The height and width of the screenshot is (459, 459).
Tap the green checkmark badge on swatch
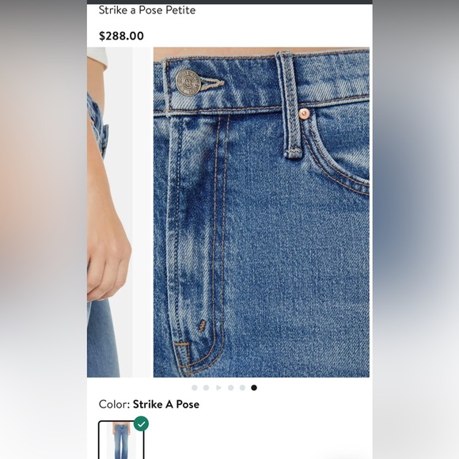142,423
